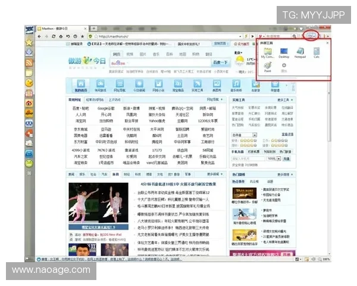Screen dimensions: 357x286
Task: Open a new tab with plus button
Action: tap(93, 29)
